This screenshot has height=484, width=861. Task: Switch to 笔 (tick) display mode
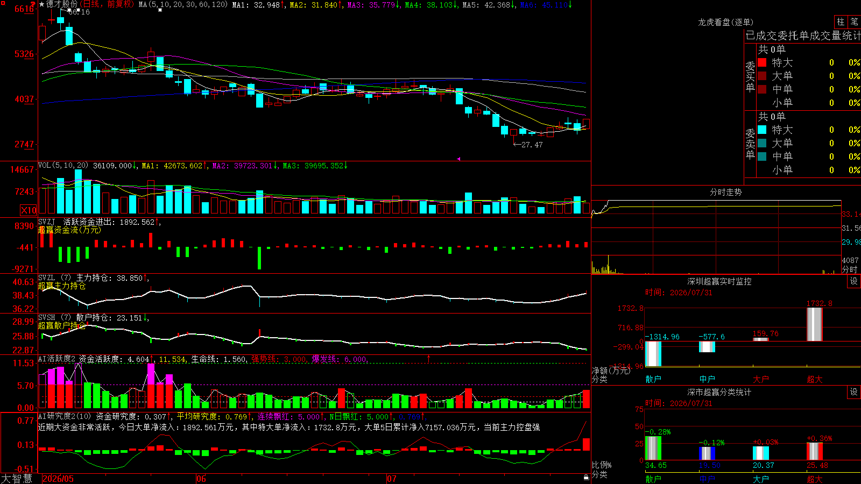tap(855, 22)
